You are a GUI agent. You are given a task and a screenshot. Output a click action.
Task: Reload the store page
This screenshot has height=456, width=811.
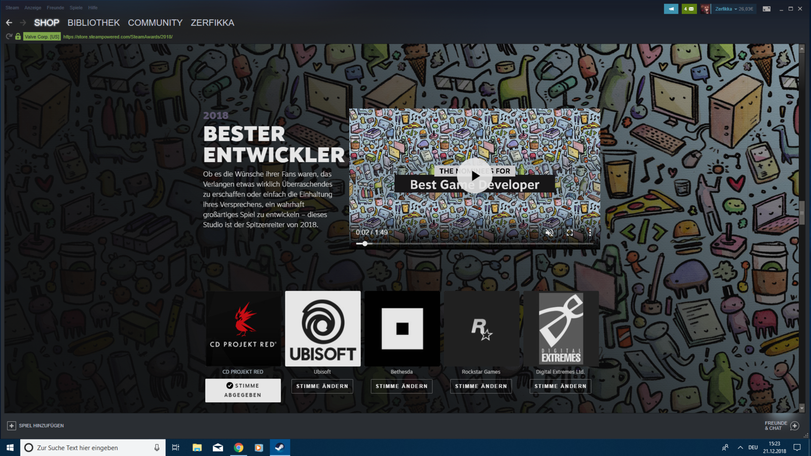coord(9,36)
